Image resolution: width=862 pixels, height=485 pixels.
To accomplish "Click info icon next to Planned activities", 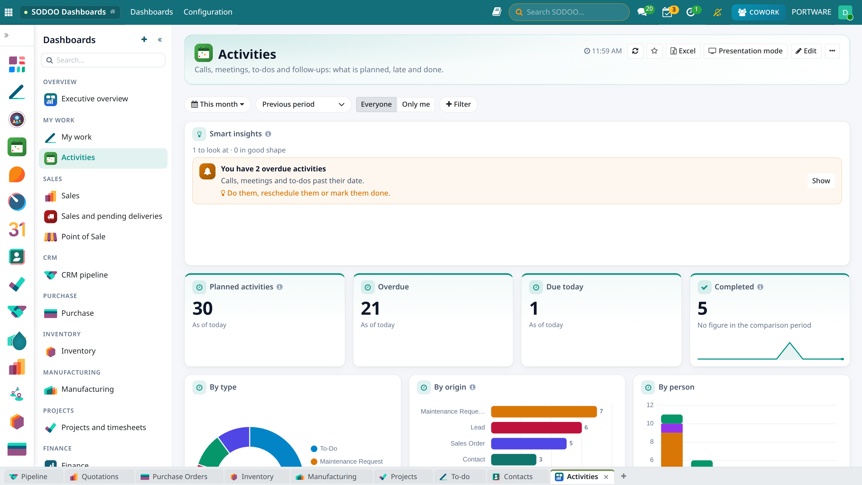I will point(280,287).
